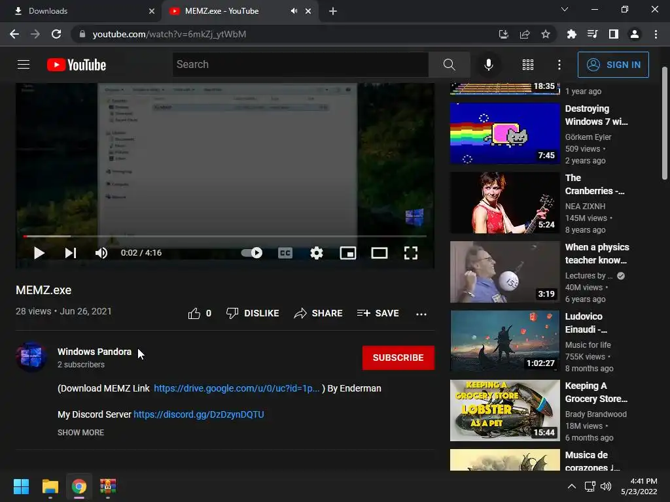The height and width of the screenshot is (502, 670).
Task: Expand description with SHOW MORE
Action: click(x=80, y=433)
